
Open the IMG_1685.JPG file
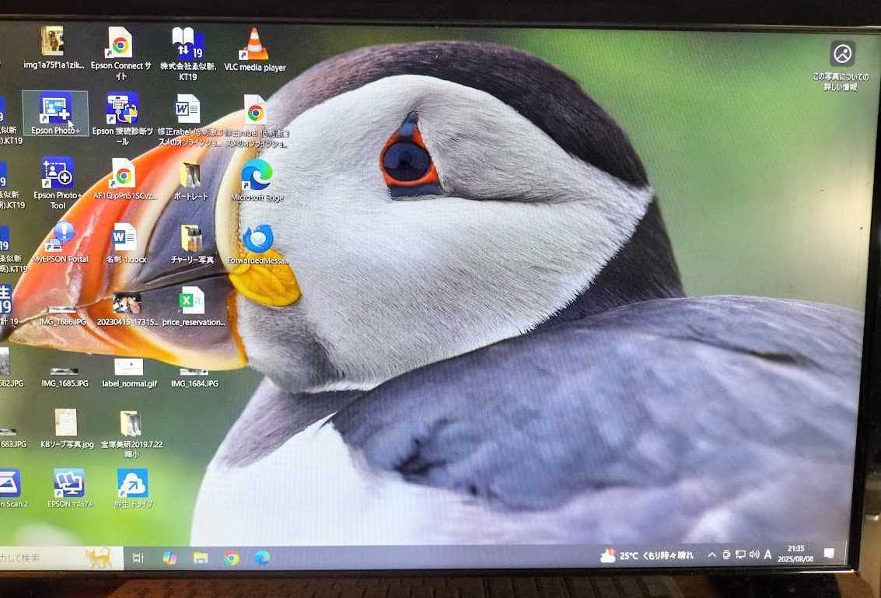point(64,372)
